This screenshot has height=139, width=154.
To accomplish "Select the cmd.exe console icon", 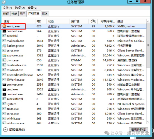I will (x=4, y=90).
